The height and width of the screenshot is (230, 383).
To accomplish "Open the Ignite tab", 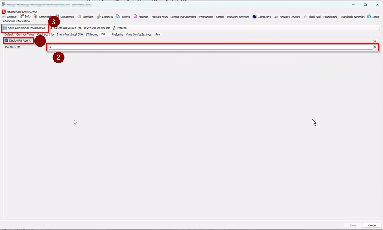I will [x=374, y=17].
